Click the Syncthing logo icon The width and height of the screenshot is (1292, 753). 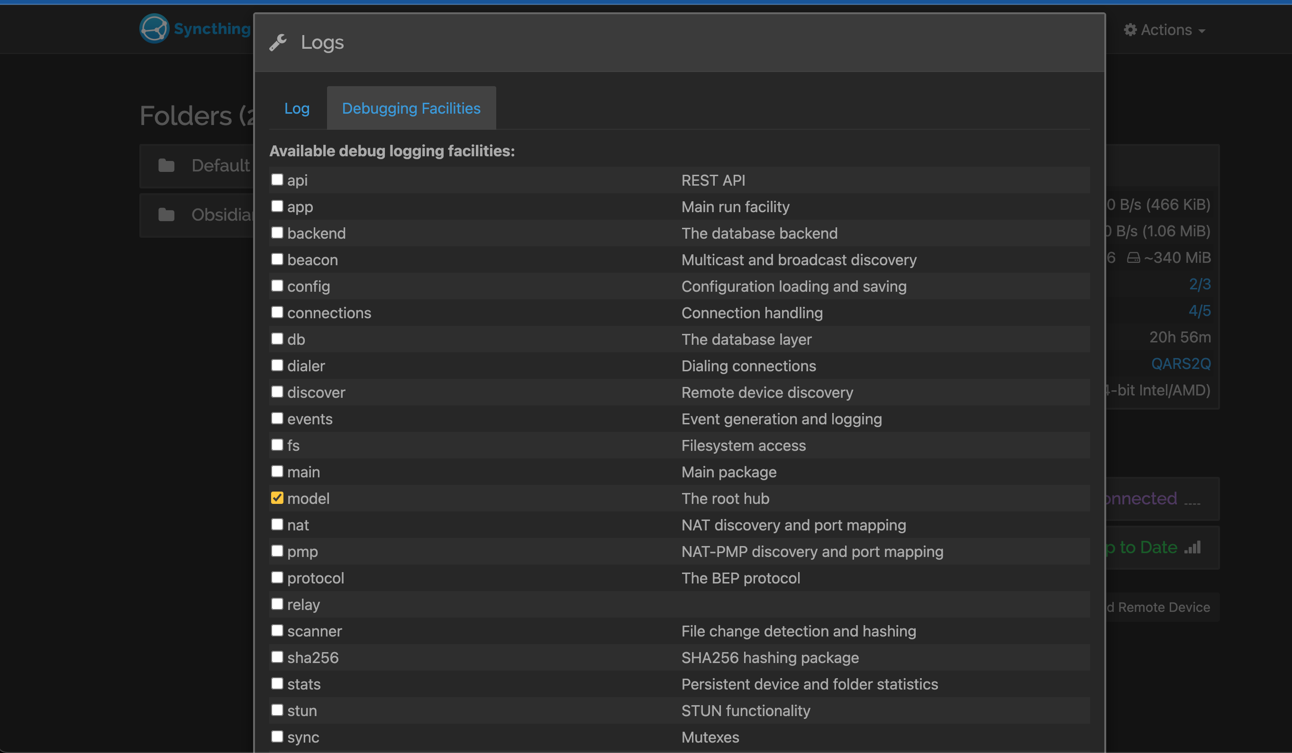click(x=154, y=29)
